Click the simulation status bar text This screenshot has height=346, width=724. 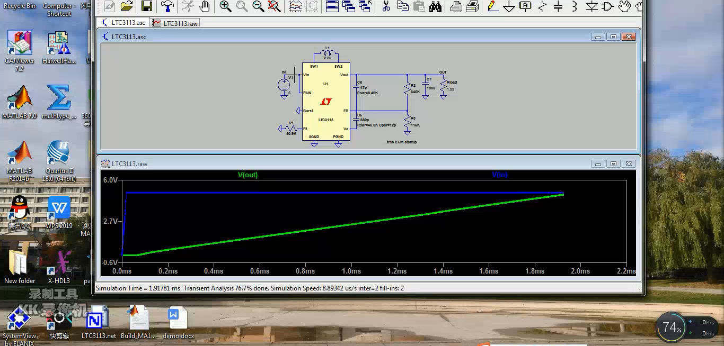click(x=250, y=288)
